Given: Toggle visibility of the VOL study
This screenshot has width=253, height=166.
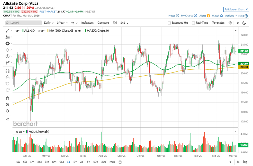Looking at the screenshot, I should tap(20, 132).
